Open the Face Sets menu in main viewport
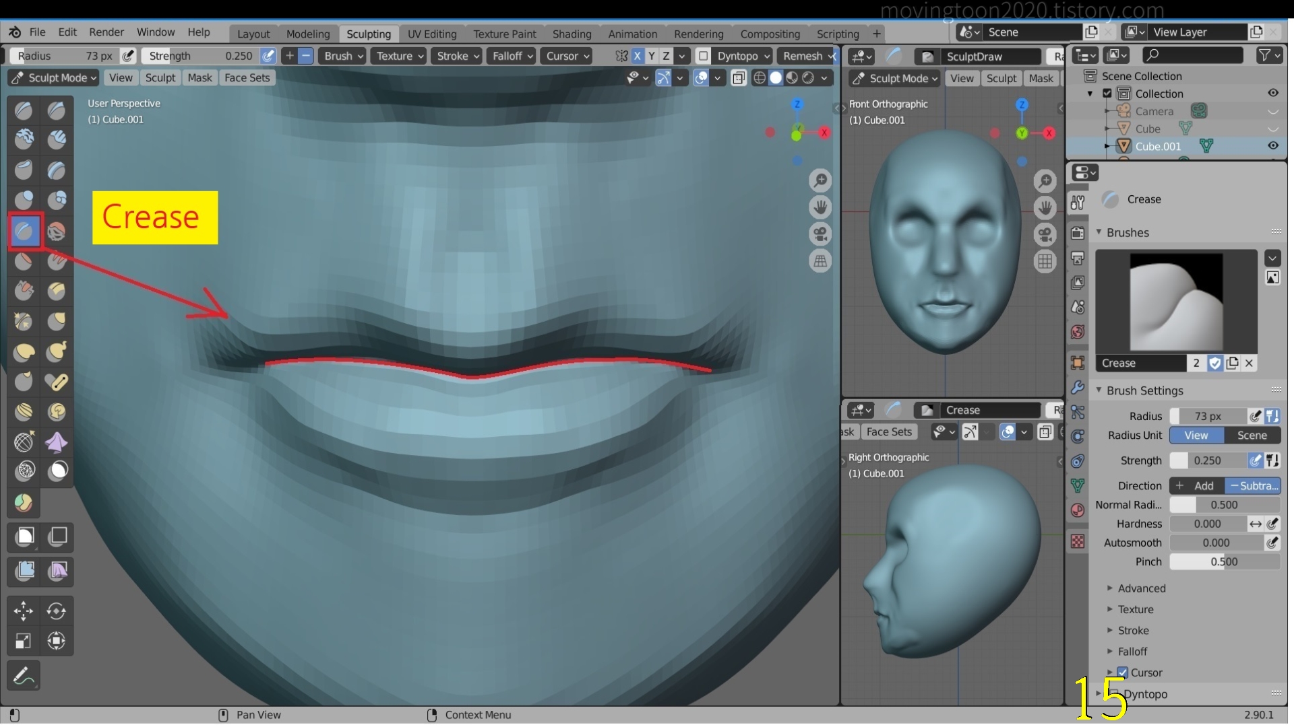 (x=247, y=77)
